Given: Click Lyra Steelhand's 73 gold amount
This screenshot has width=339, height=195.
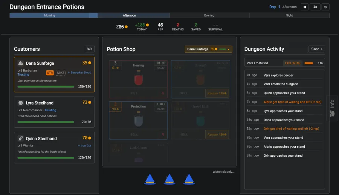Looking at the screenshot, I should point(87,103).
